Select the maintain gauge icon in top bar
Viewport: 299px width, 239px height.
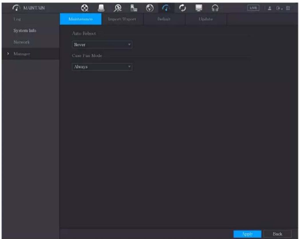(166, 8)
